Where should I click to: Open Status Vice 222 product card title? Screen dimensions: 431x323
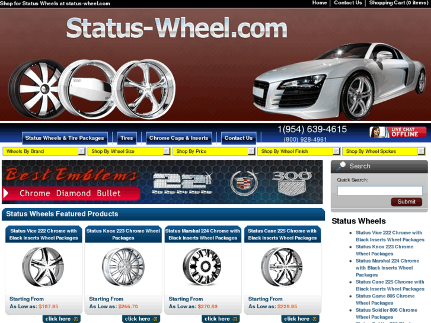coord(43,235)
